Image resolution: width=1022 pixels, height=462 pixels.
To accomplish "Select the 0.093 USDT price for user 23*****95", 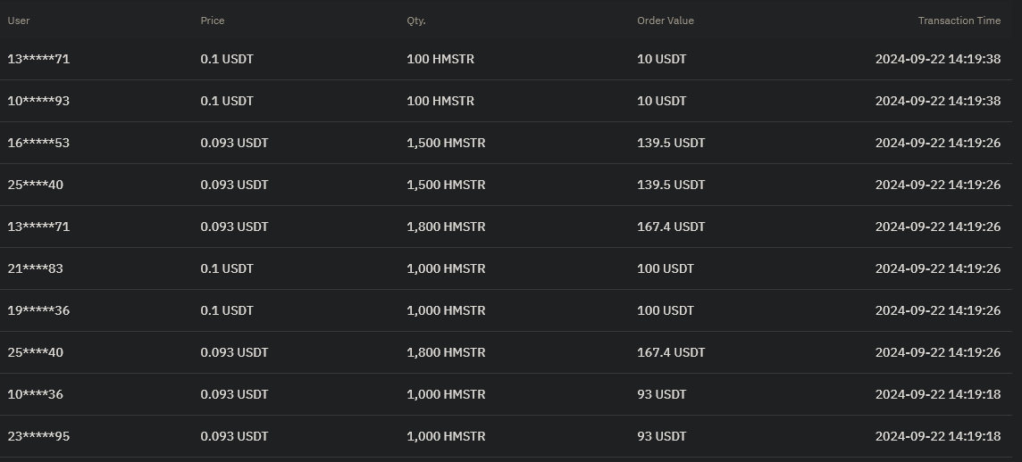I will click(234, 436).
